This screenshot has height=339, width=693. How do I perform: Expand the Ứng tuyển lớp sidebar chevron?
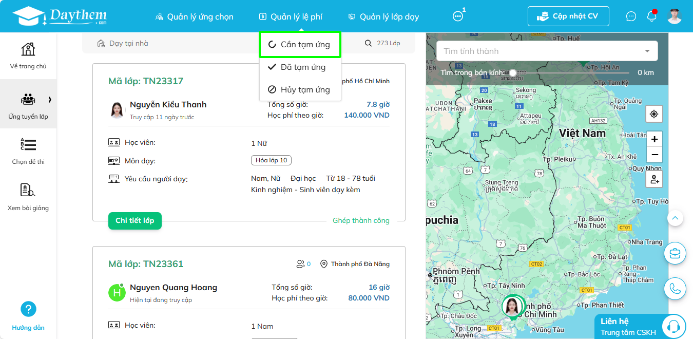point(50,100)
